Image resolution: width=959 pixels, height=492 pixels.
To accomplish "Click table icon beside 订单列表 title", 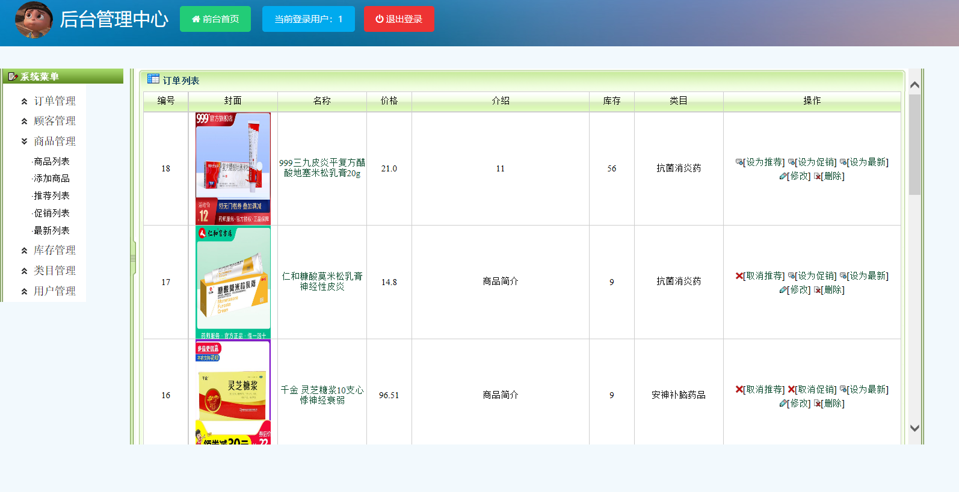I will pyautogui.click(x=153, y=79).
